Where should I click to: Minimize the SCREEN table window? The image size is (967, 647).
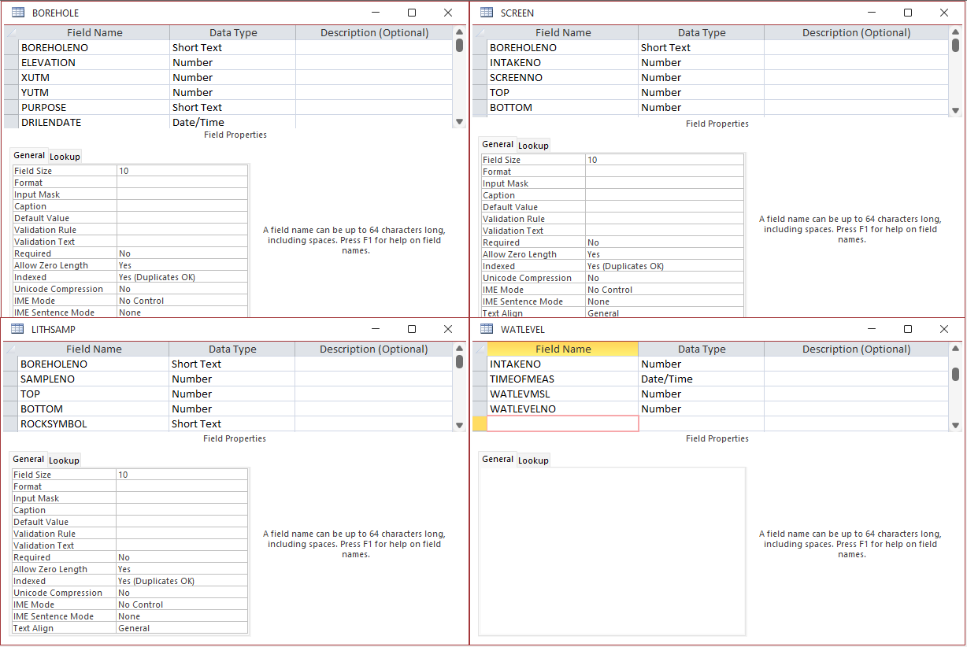pos(872,13)
